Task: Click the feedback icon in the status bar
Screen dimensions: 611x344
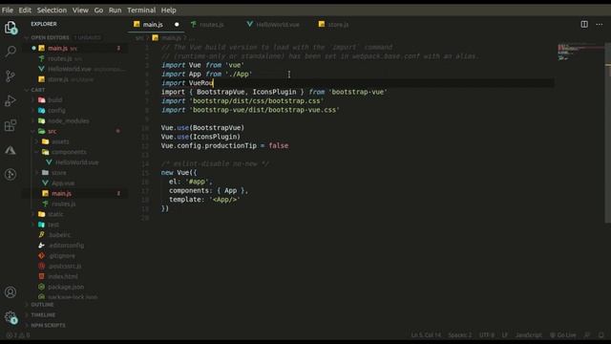Action: point(587,335)
